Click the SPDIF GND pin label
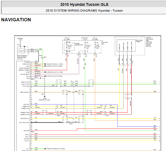This screenshot has height=151, width=166. (x=26, y=86)
